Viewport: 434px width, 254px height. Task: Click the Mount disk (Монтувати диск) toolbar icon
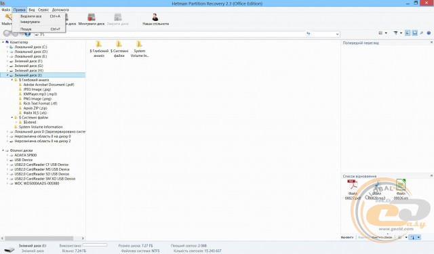(92, 17)
